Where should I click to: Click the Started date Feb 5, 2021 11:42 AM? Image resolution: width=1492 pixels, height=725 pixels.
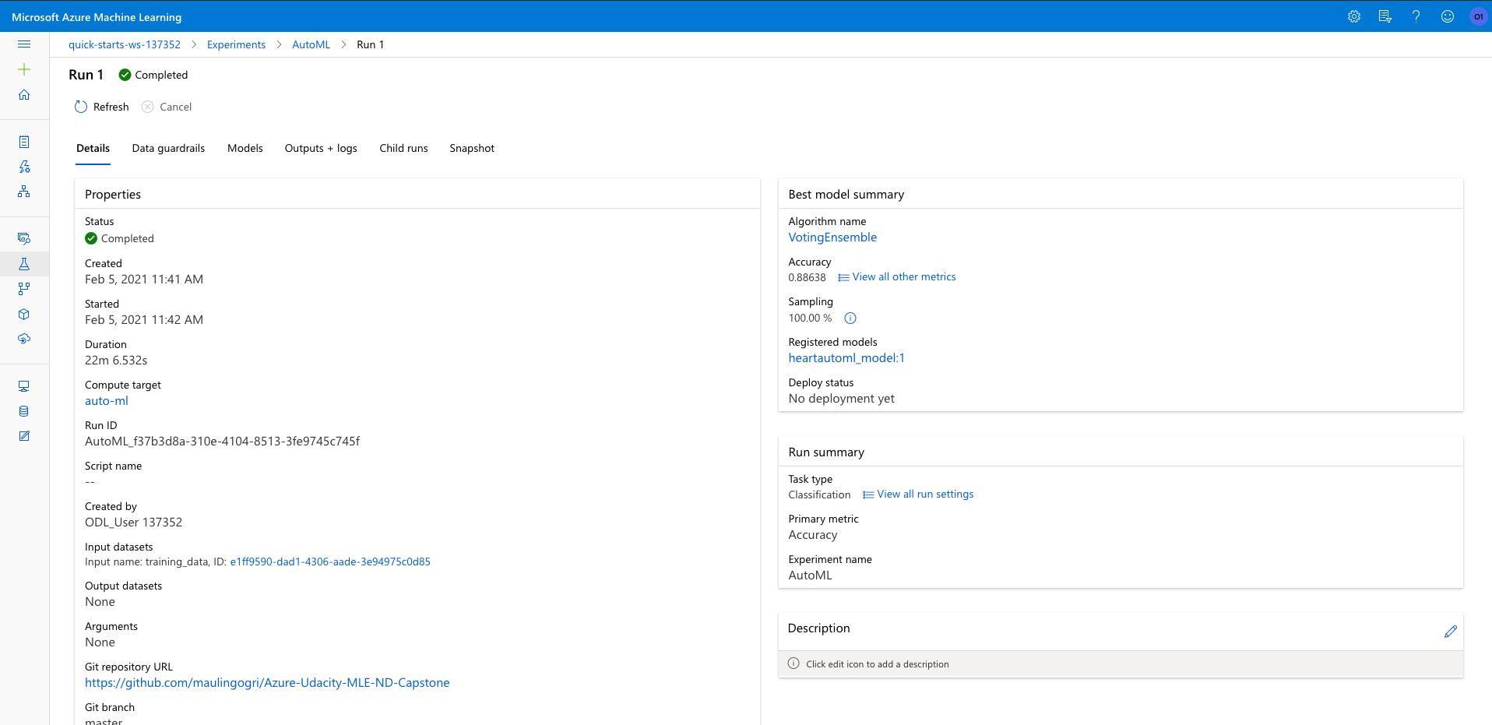click(144, 320)
